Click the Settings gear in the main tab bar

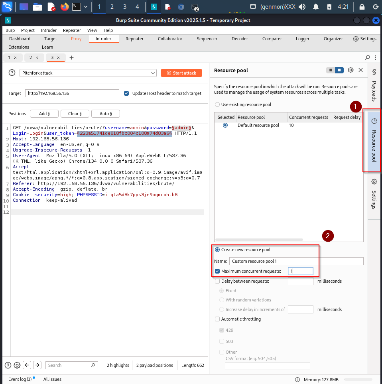tap(364, 39)
